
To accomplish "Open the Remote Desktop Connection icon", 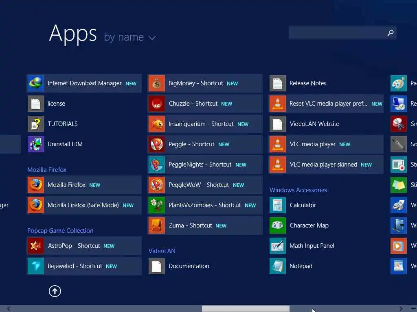I will (x=399, y=104).
